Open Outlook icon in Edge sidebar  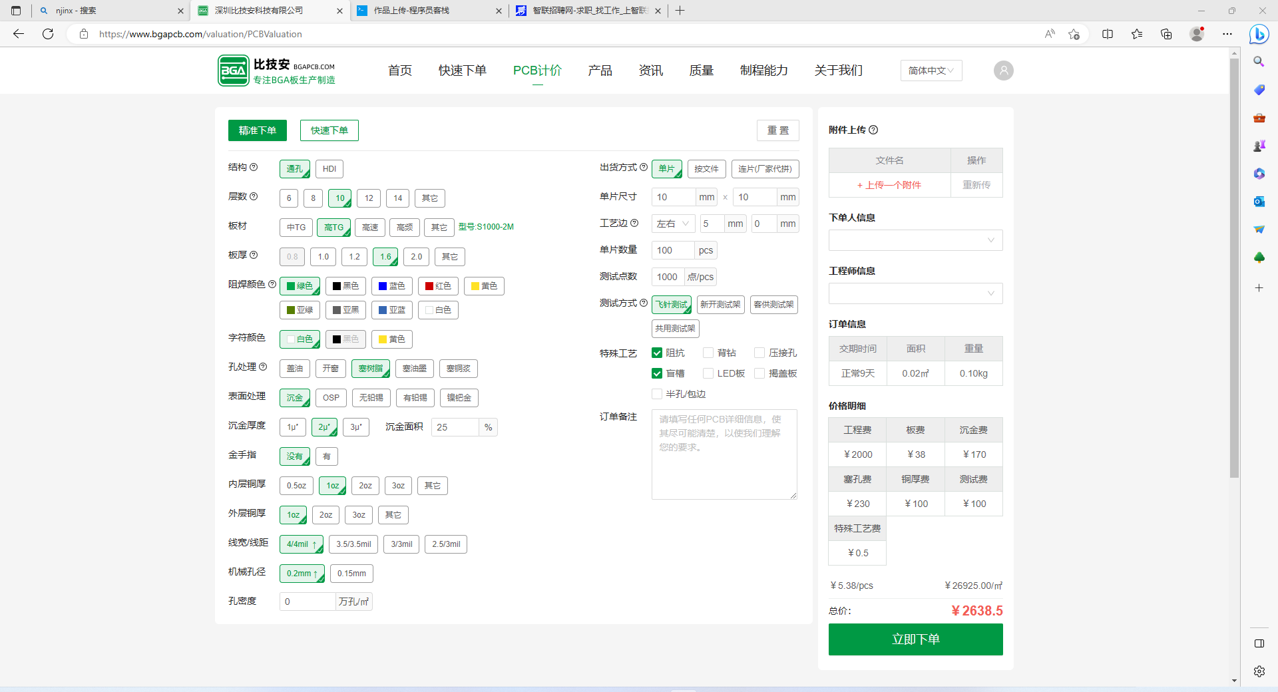(1259, 202)
